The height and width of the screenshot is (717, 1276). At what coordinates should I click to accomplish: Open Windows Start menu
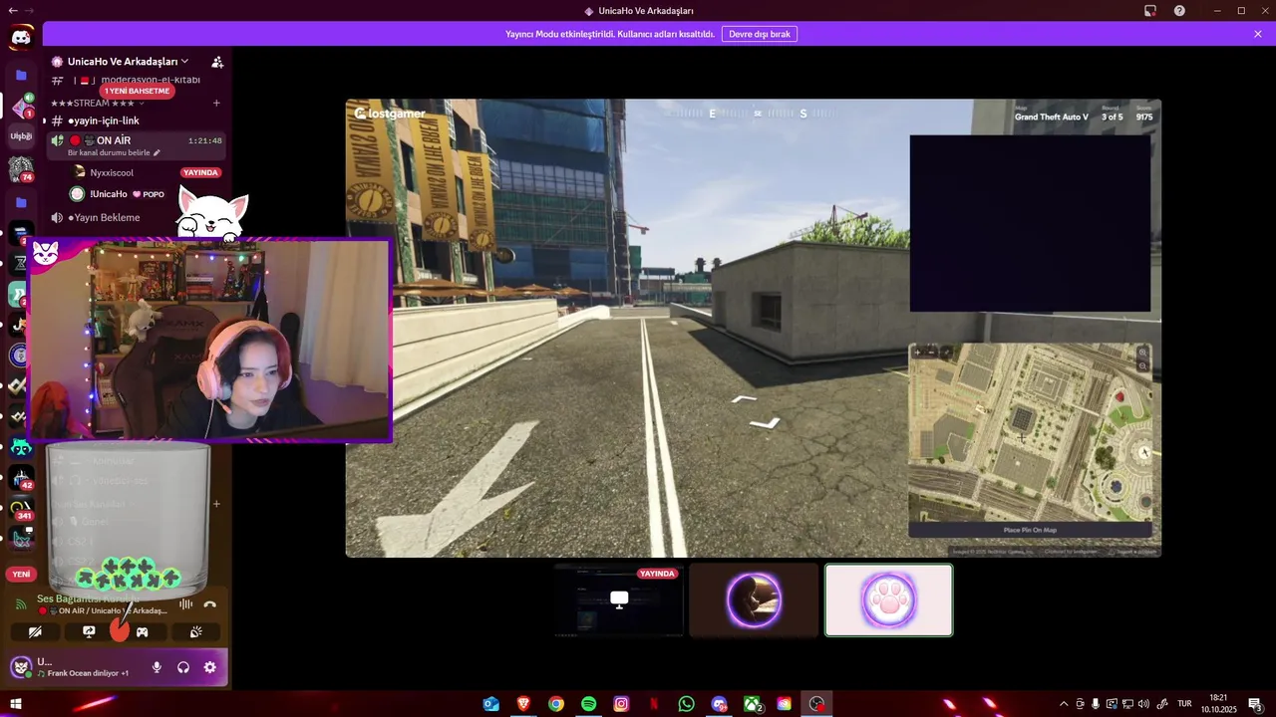click(x=15, y=704)
